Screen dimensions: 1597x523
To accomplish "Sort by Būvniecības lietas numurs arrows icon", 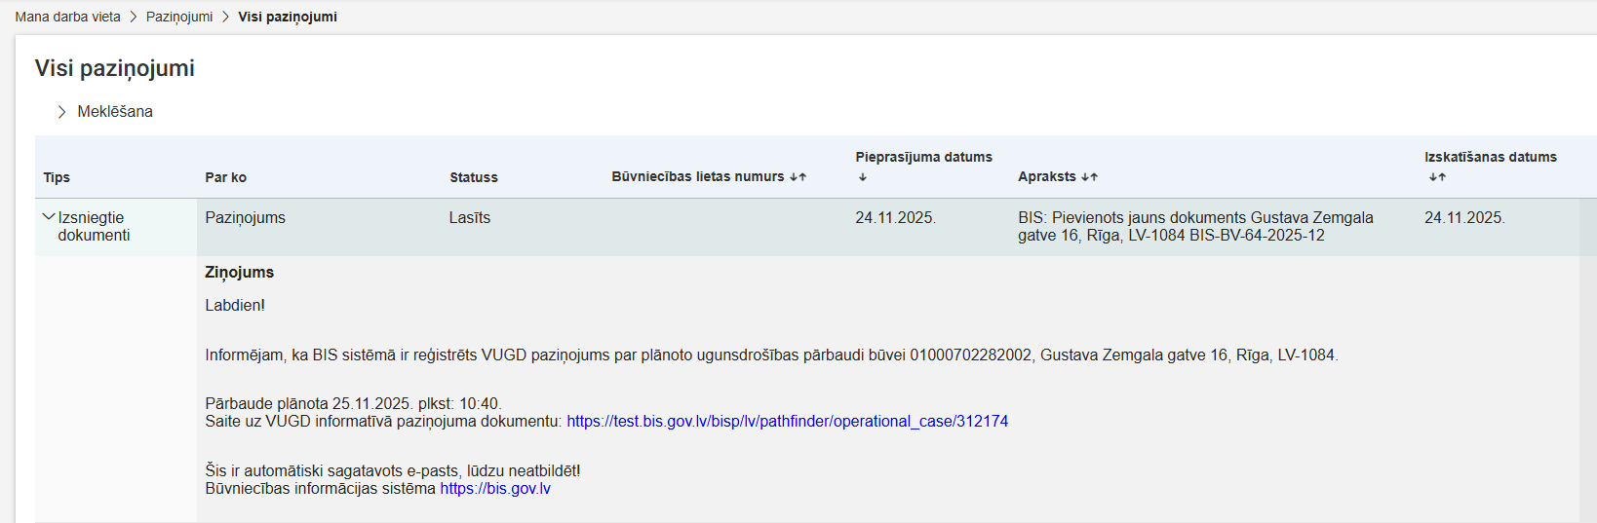I will (x=798, y=177).
